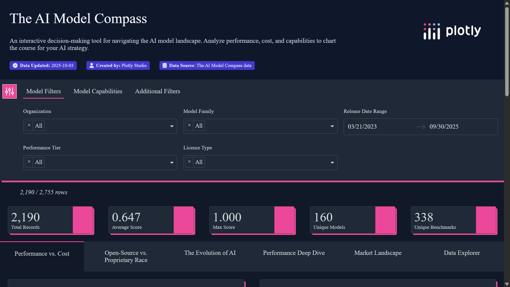Click the start date 03/21/2023 field
Viewport: 510px width, 287px height.
point(362,127)
